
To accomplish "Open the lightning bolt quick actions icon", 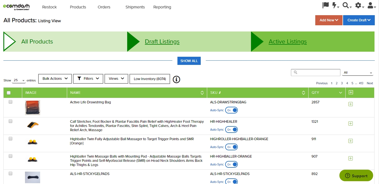I will [335, 5].
